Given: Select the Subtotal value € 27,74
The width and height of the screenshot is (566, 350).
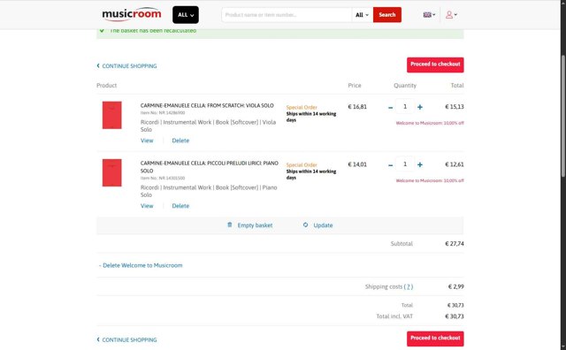Looking at the screenshot, I should [x=454, y=244].
